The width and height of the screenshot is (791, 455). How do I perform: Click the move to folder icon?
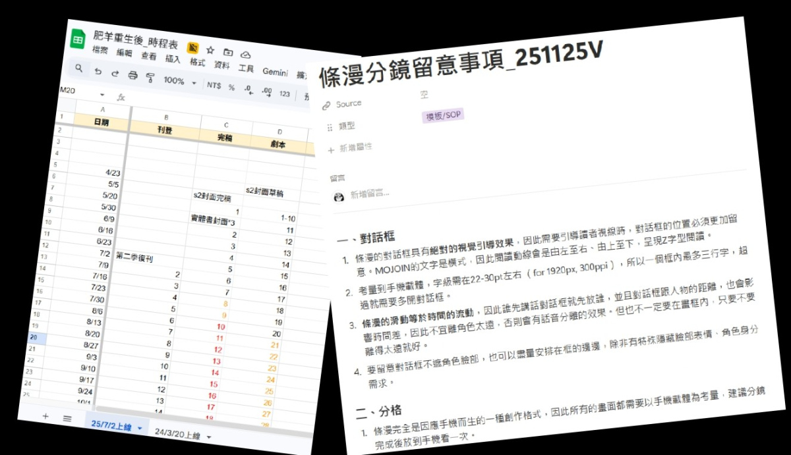tap(227, 51)
